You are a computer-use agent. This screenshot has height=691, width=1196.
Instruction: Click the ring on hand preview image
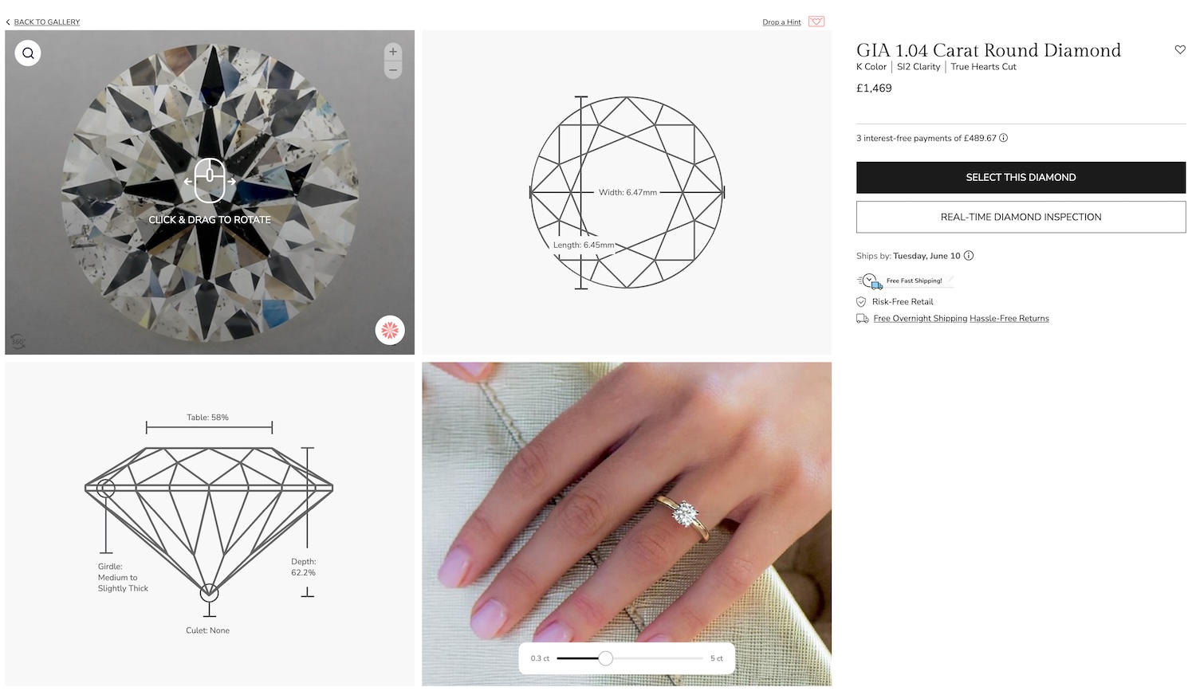point(627,524)
